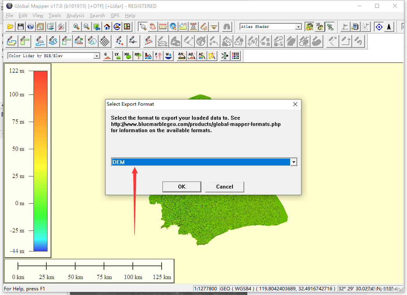
Task: Expand the DEM export format dropdown arrow
Action: 294,162
